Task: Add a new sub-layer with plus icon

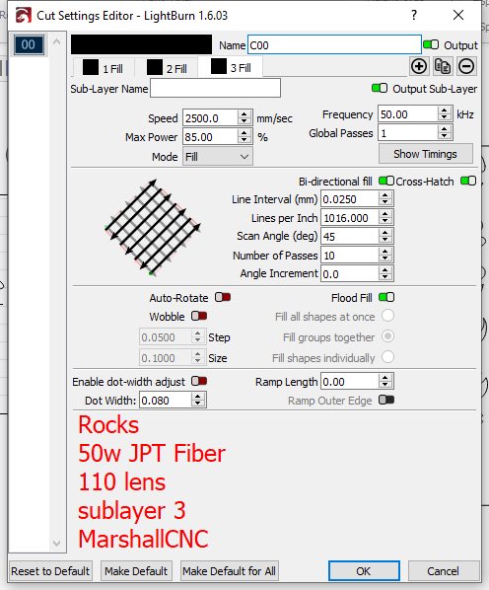Action: click(x=419, y=67)
